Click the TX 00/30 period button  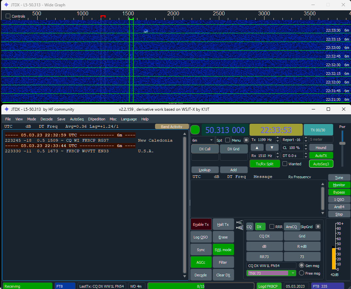(x=318, y=130)
